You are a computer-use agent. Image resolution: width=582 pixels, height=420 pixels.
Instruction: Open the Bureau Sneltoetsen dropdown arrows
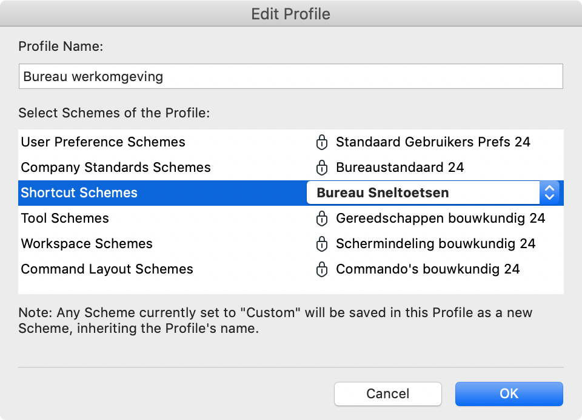(549, 192)
